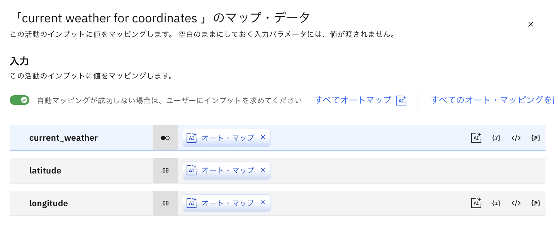Open code editor icon in current_weather row
554x229 pixels.
pos(516,138)
